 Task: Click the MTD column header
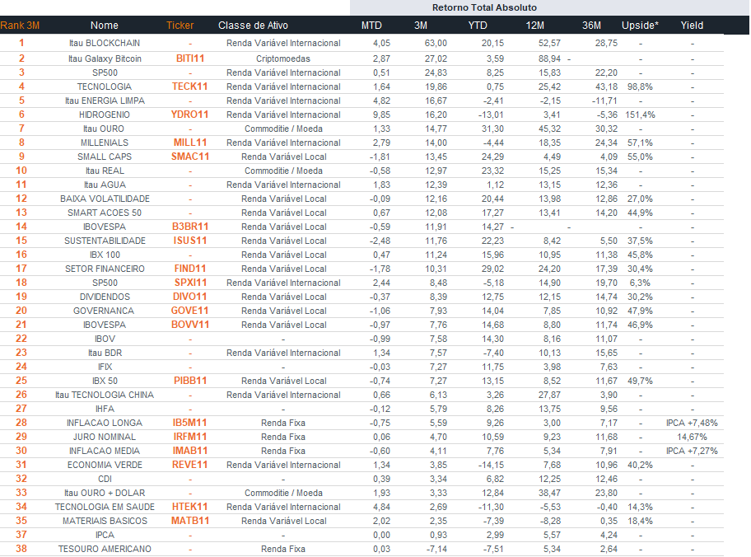pos(371,26)
